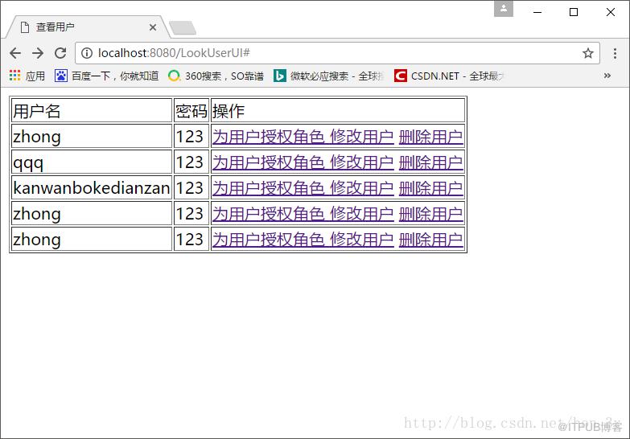Click 为用户授权角色 in the first zhong row

click(x=269, y=137)
